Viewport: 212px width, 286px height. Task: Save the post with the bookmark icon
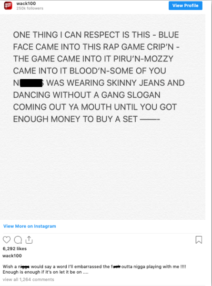[199, 240]
